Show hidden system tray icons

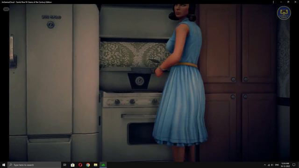tap(265, 165)
